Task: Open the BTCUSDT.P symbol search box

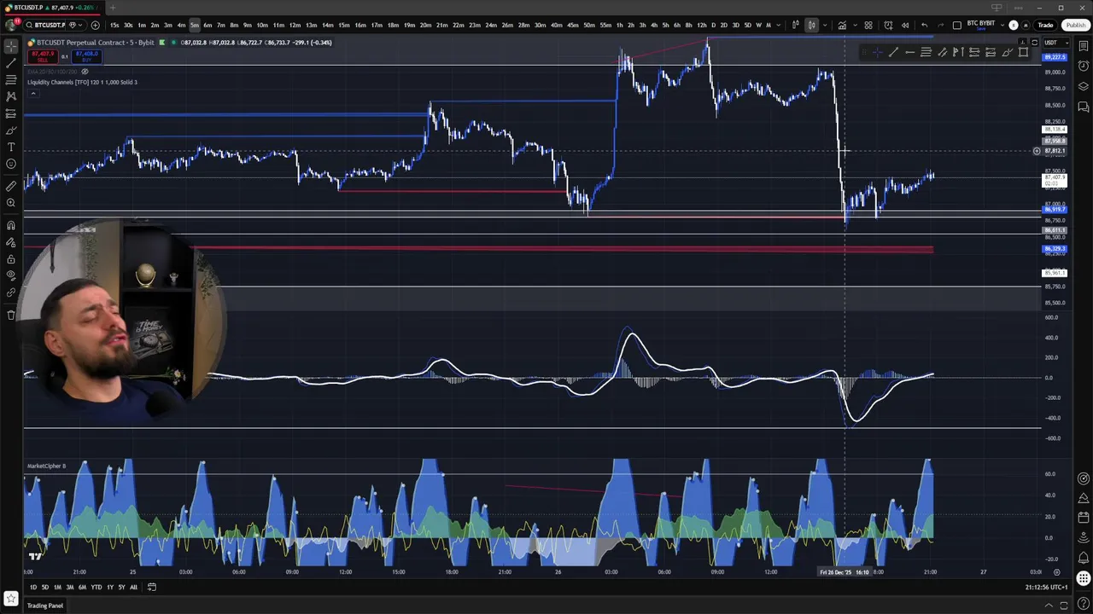Action: click(x=50, y=25)
